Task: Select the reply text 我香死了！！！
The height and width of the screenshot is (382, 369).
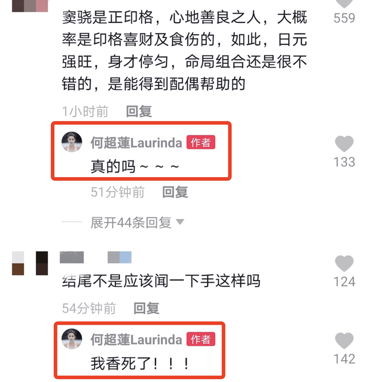Action: (x=140, y=364)
